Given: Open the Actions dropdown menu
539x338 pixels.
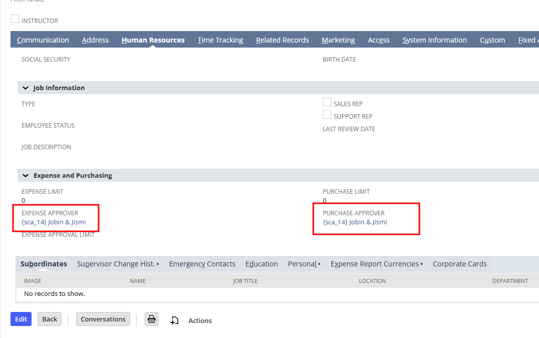Looking at the screenshot, I should pos(200,320).
